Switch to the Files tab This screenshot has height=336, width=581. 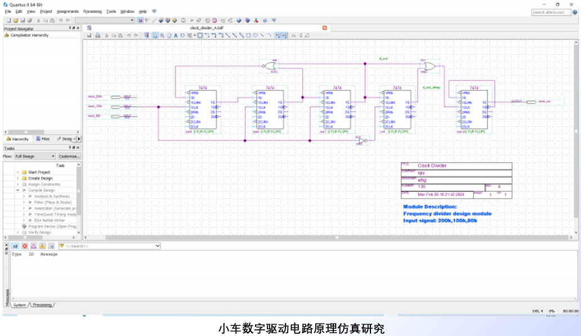click(x=43, y=138)
